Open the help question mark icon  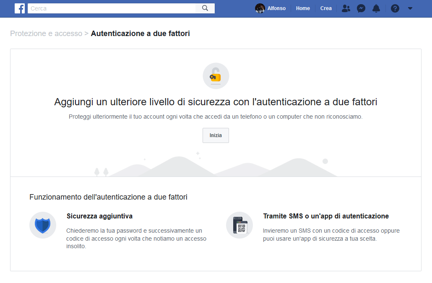[x=395, y=8]
